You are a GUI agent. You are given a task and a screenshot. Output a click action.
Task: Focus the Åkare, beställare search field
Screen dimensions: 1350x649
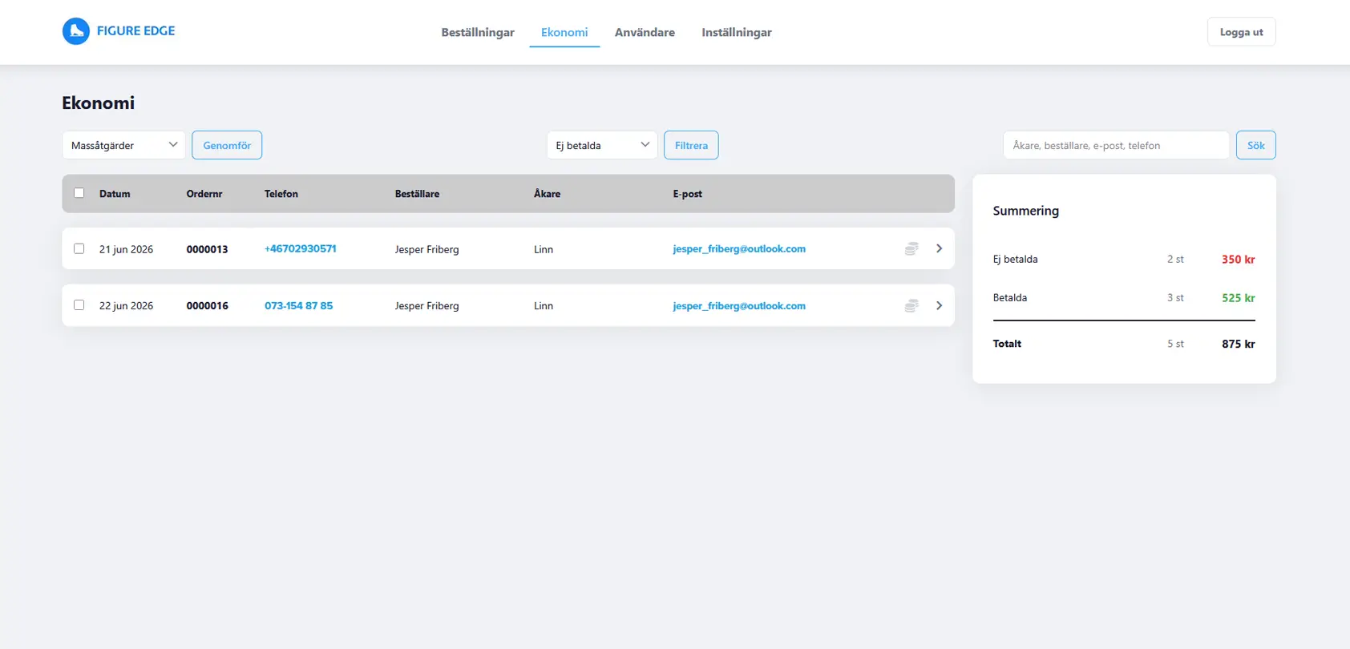click(1116, 145)
